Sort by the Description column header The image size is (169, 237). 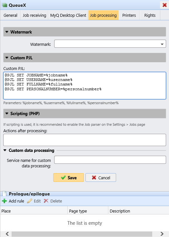point(139,211)
